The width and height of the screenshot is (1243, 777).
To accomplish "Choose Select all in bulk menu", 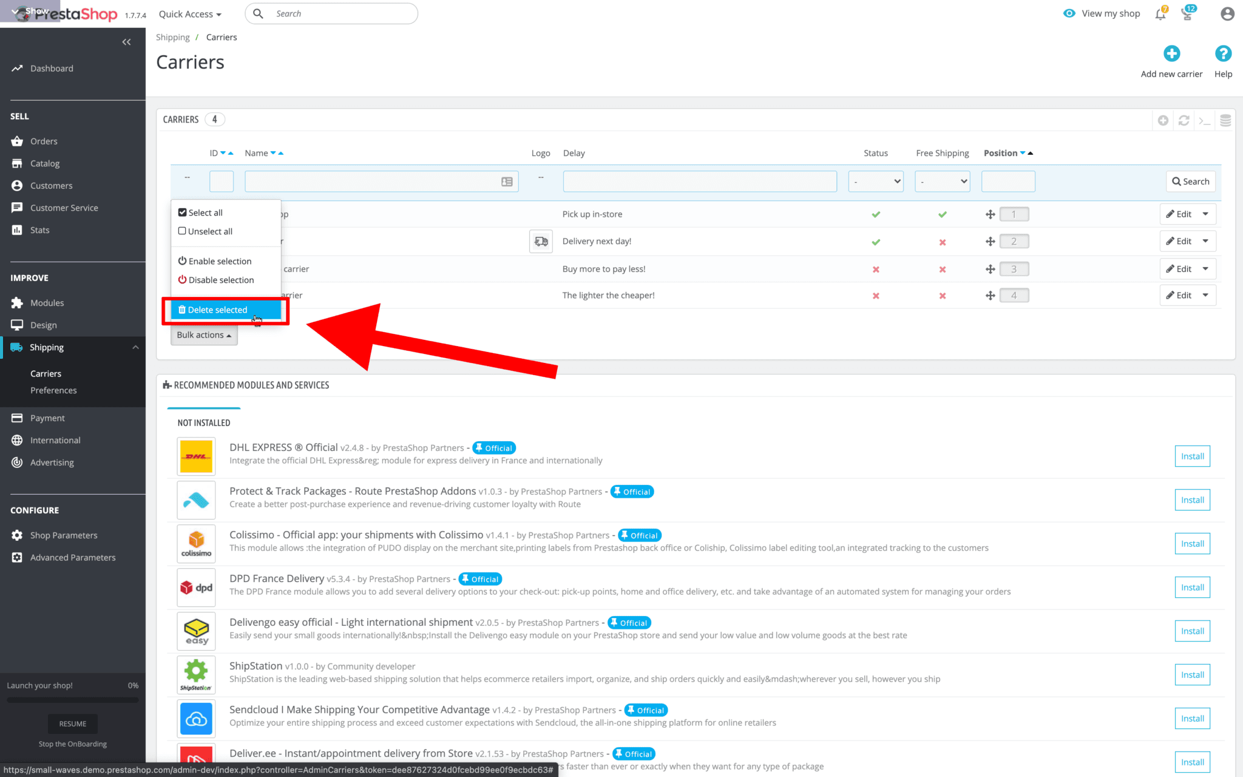I will 200,212.
